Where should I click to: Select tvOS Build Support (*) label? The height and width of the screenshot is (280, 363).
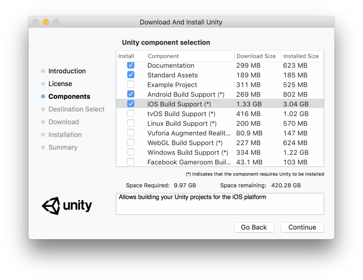[181, 114]
